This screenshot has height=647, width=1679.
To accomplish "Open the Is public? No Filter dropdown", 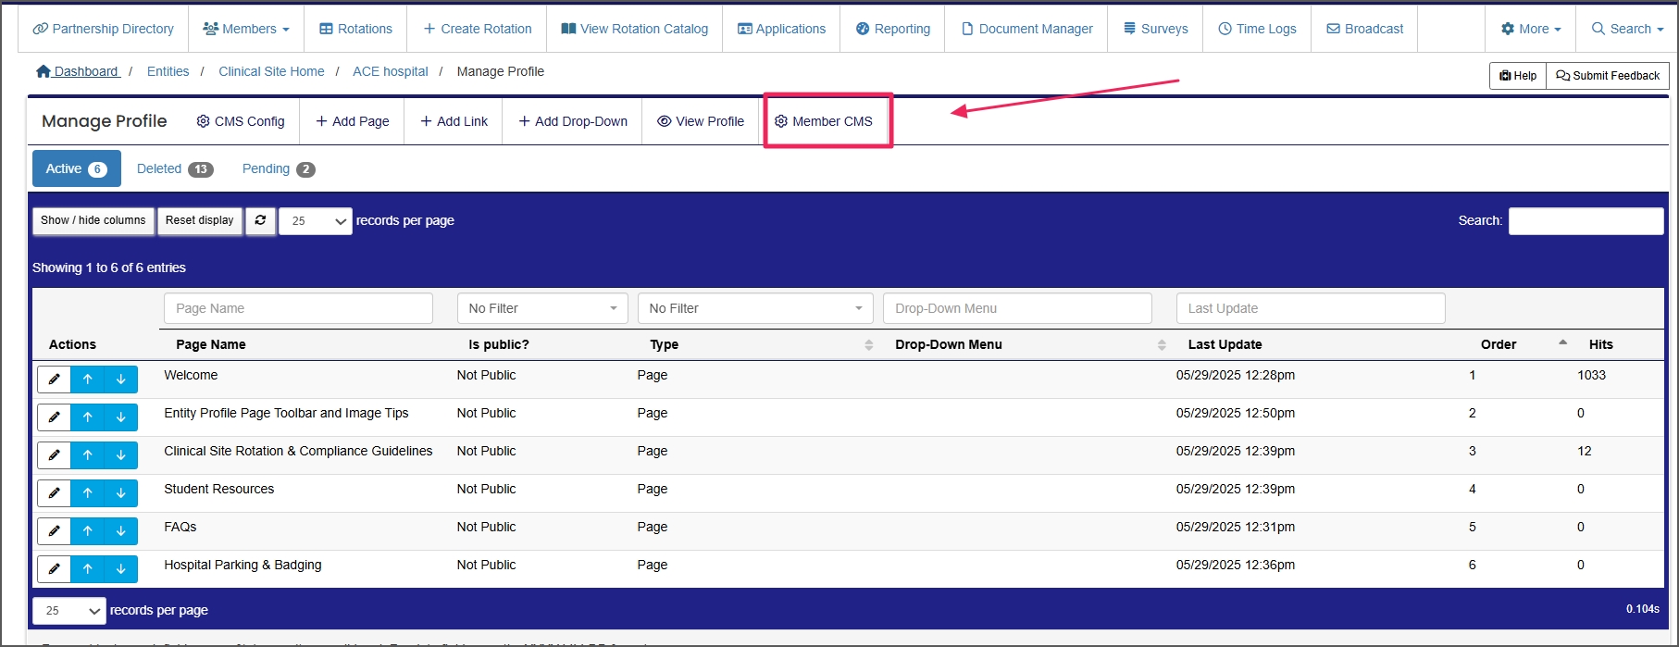I will click(542, 308).
